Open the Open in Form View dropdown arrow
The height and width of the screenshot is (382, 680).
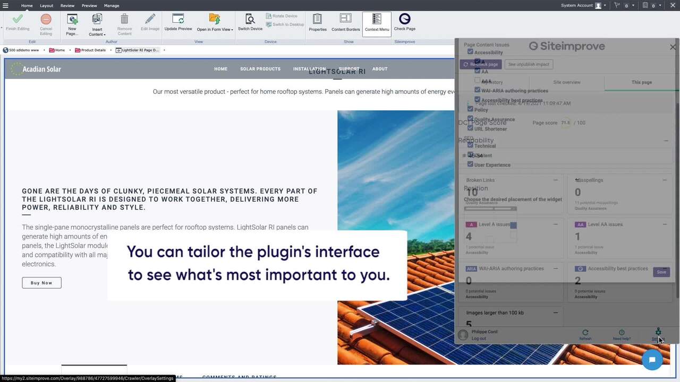click(232, 30)
